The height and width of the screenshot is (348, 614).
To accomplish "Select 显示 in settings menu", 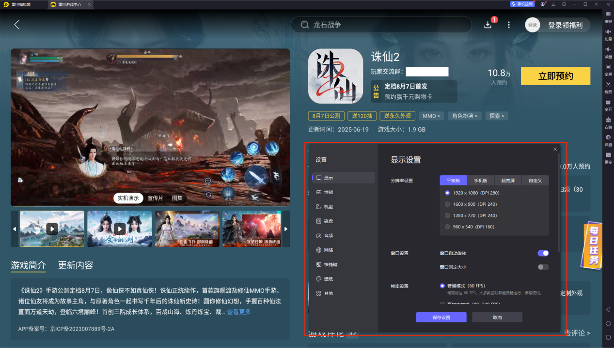I will (x=344, y=178).
